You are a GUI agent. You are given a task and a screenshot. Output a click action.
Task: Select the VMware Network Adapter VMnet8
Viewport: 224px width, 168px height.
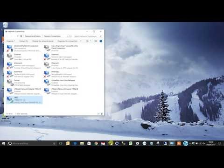[62, 91]
